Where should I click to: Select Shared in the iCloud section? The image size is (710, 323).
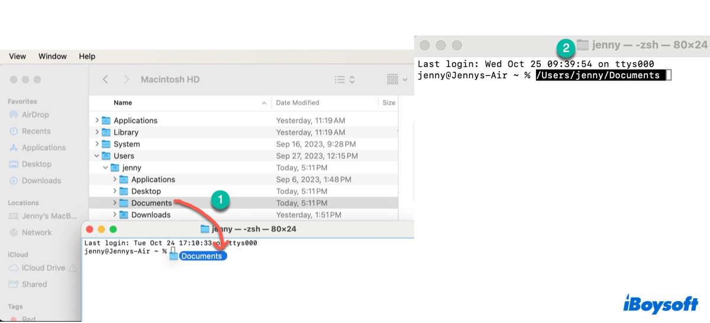point(28,285)
